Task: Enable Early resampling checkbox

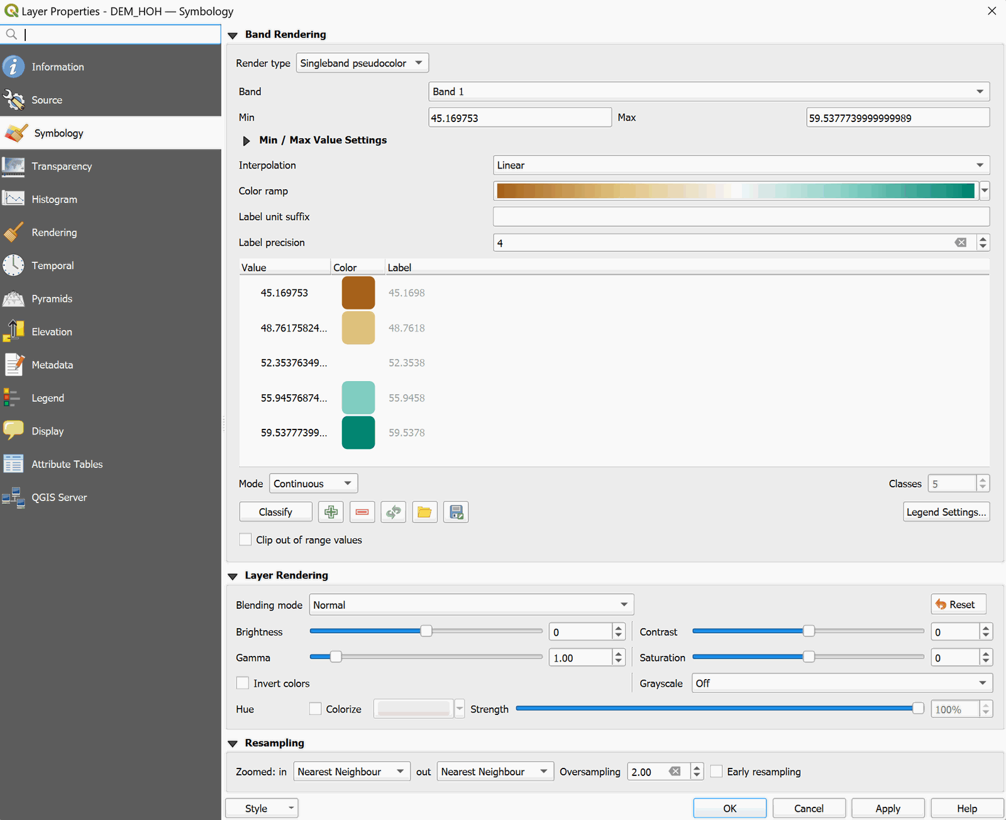Action: pos(716,772)
